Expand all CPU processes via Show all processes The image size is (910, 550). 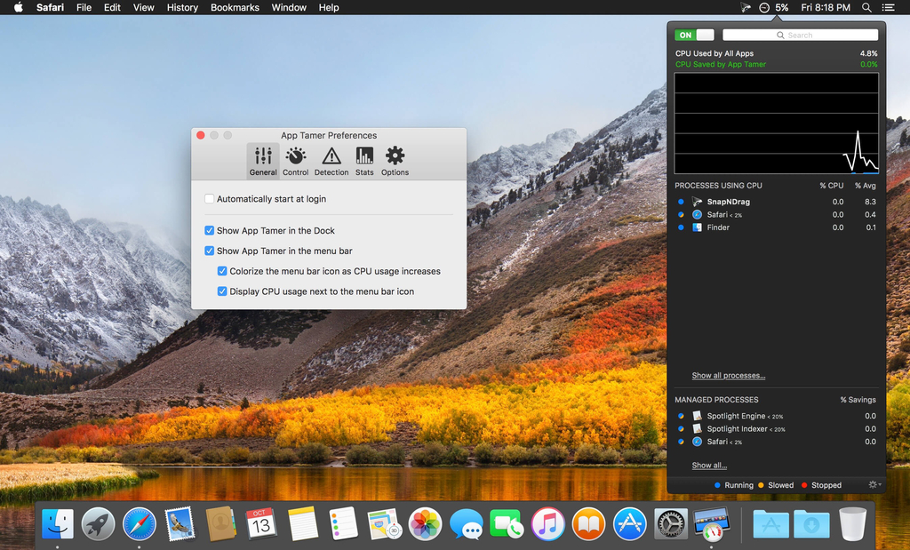pyautogui.click(x=728, y=376)
